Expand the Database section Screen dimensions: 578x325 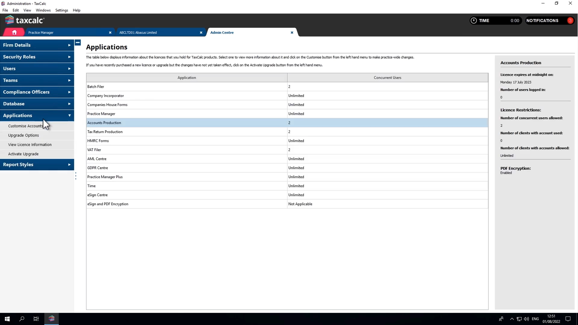[x=37, y=104]
